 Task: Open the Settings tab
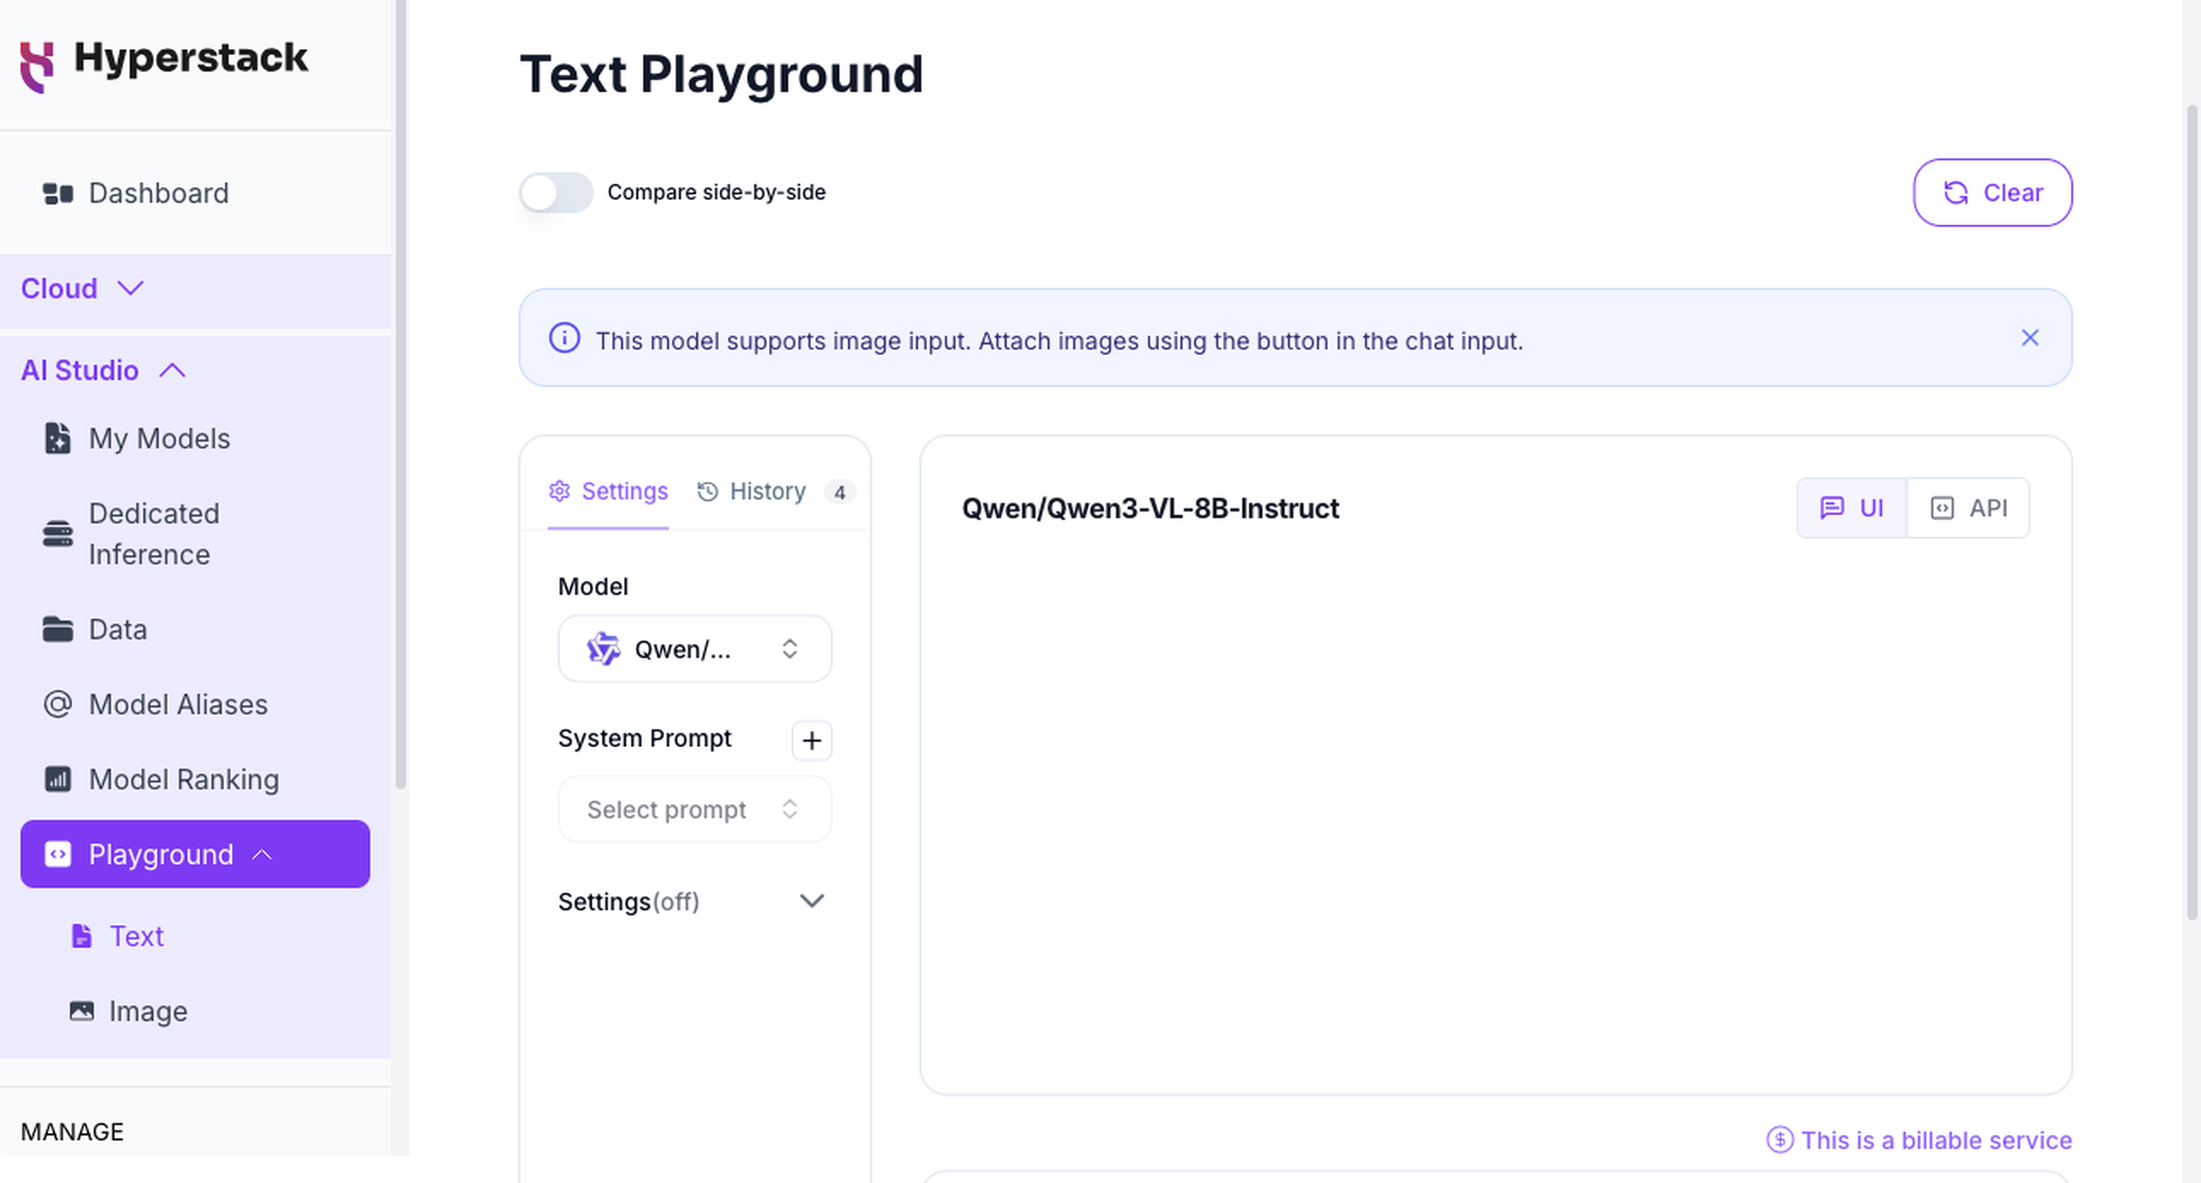point(607,491)
